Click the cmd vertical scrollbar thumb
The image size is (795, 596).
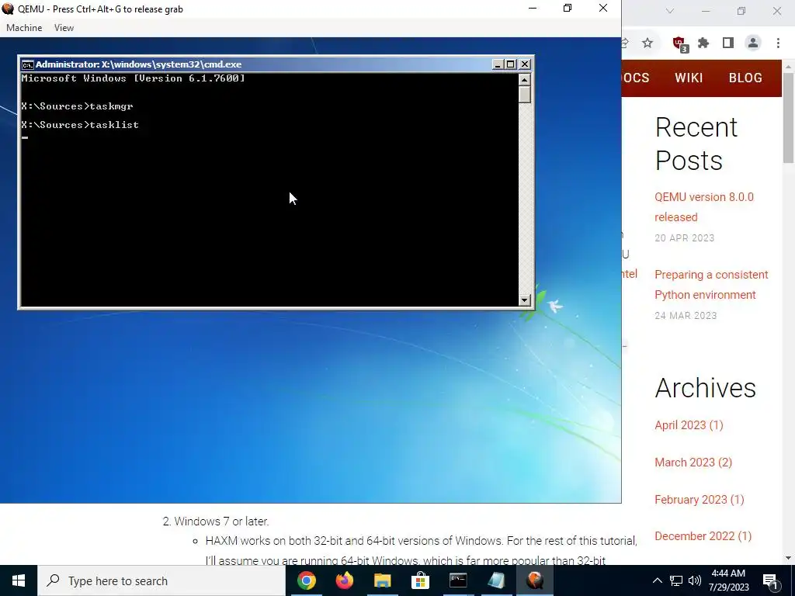[525, 94]
